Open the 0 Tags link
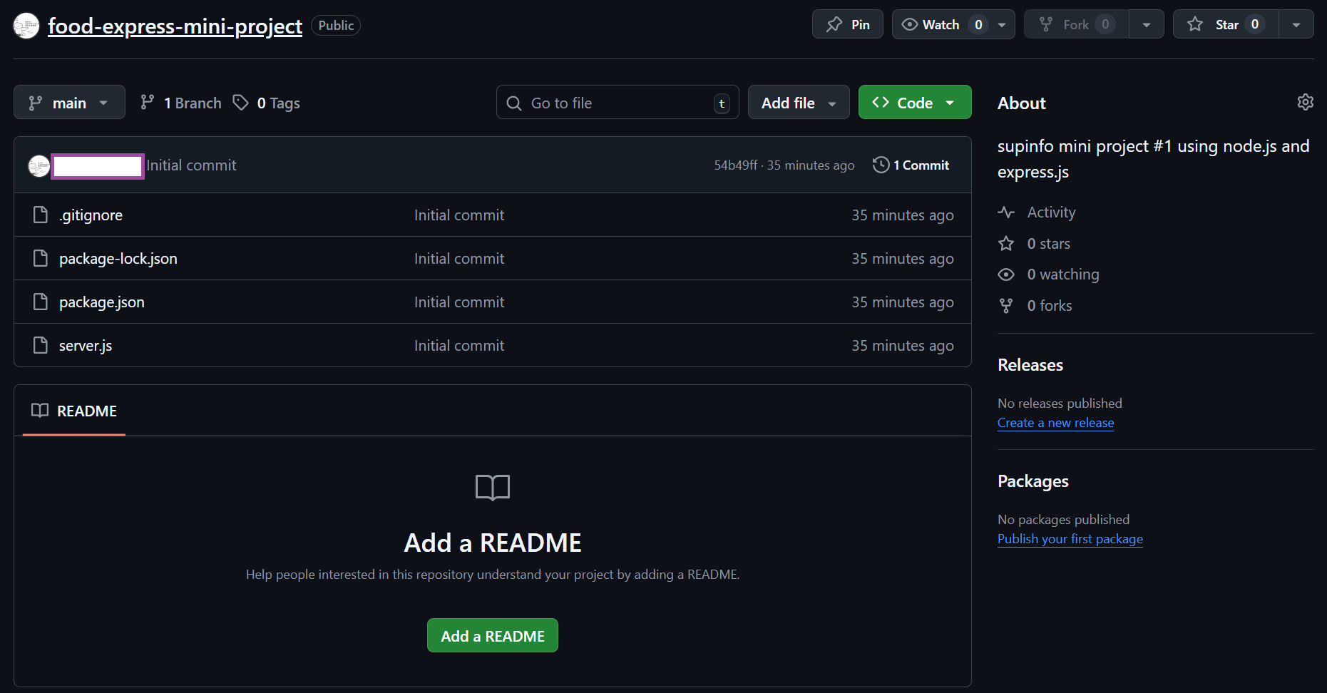The height and width of the screenshot is (693, 1327). (267, 103)
